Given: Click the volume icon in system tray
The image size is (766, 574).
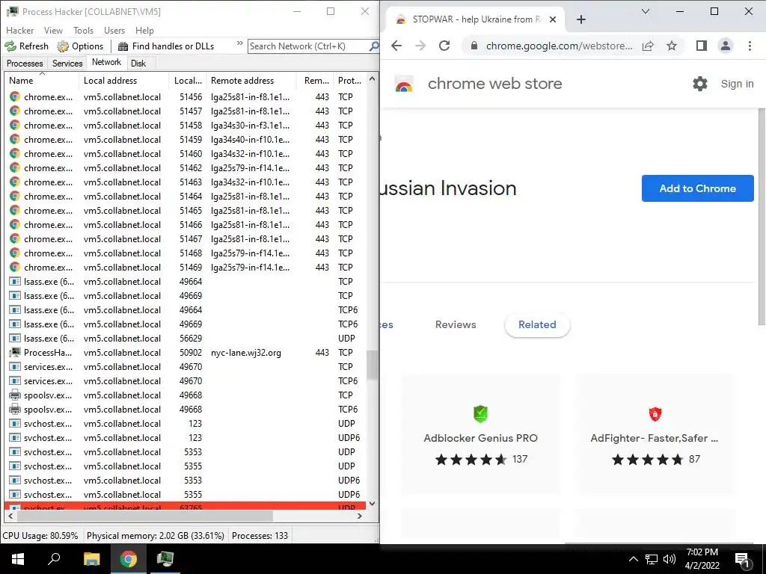Looking at the screenshot, I should click(670, 559).
